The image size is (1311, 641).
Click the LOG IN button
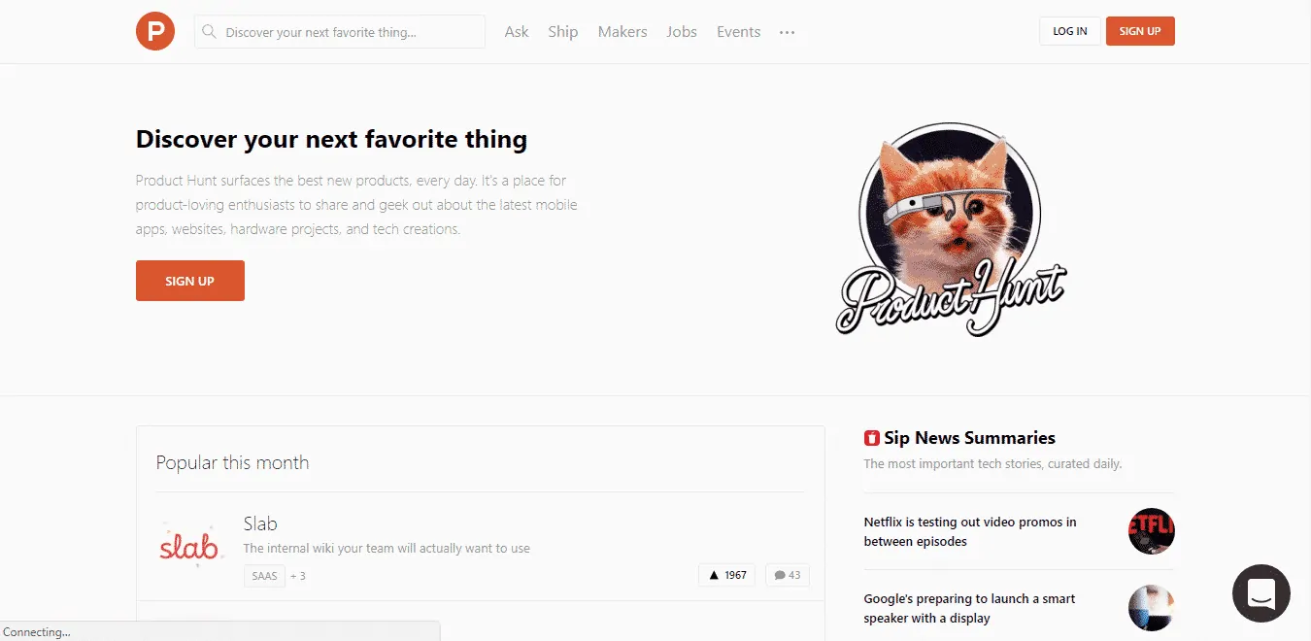1070,31
